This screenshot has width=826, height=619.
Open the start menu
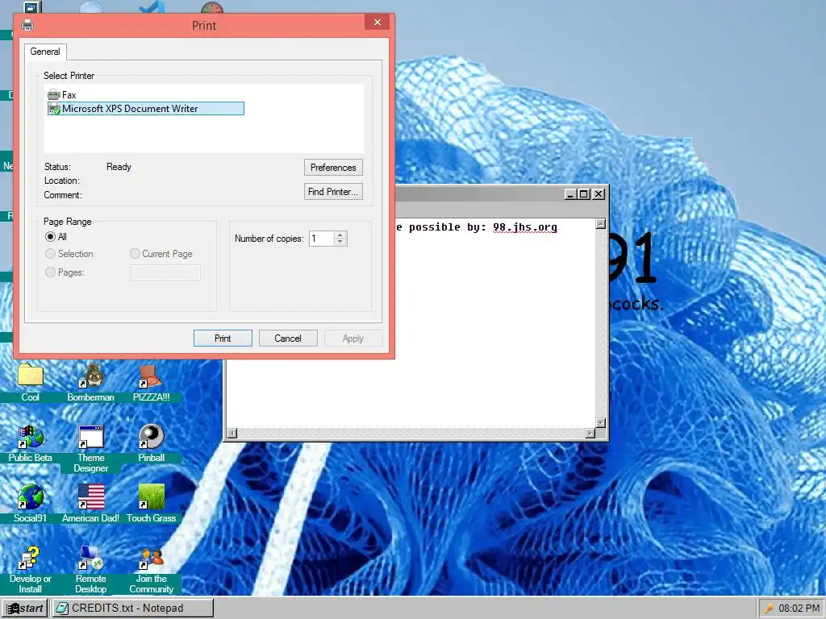point(24,608)
